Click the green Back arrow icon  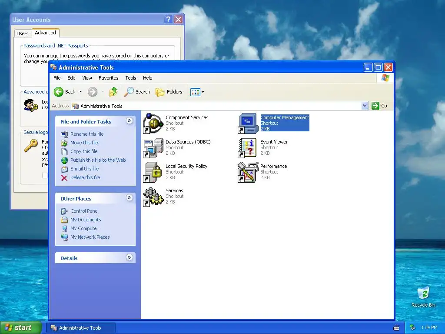[59, 92]
